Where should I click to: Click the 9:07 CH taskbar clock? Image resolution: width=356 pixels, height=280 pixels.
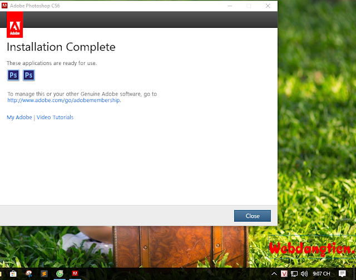pos(322,274)
